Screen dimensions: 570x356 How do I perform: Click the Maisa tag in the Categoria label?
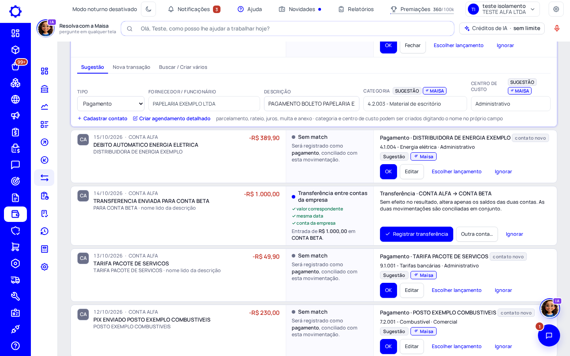tap(435, 91)
